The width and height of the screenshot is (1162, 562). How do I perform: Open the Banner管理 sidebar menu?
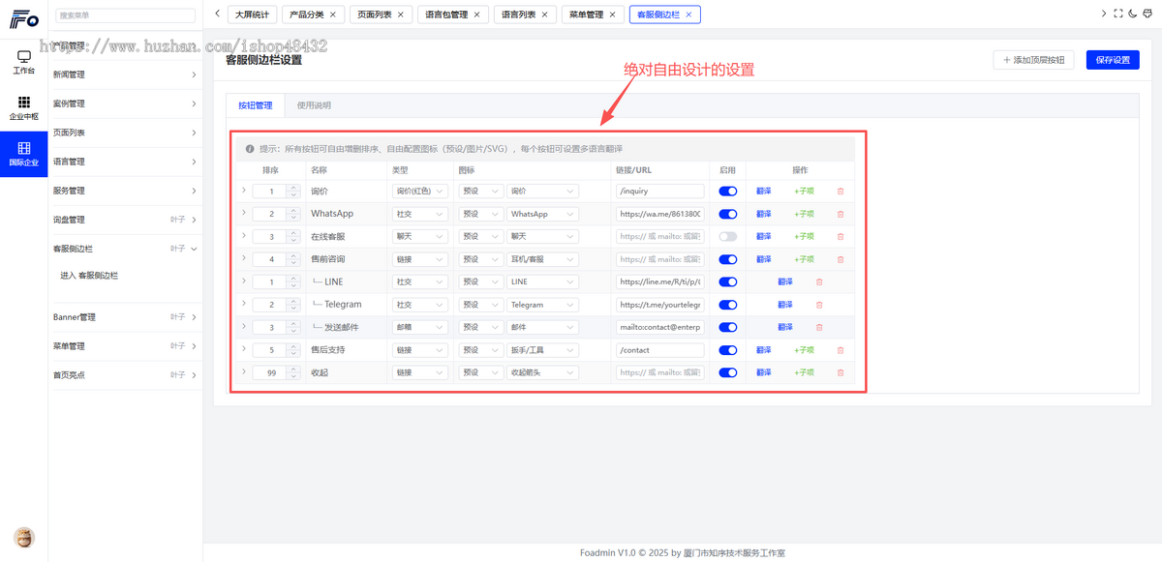(x=125, y=317)
